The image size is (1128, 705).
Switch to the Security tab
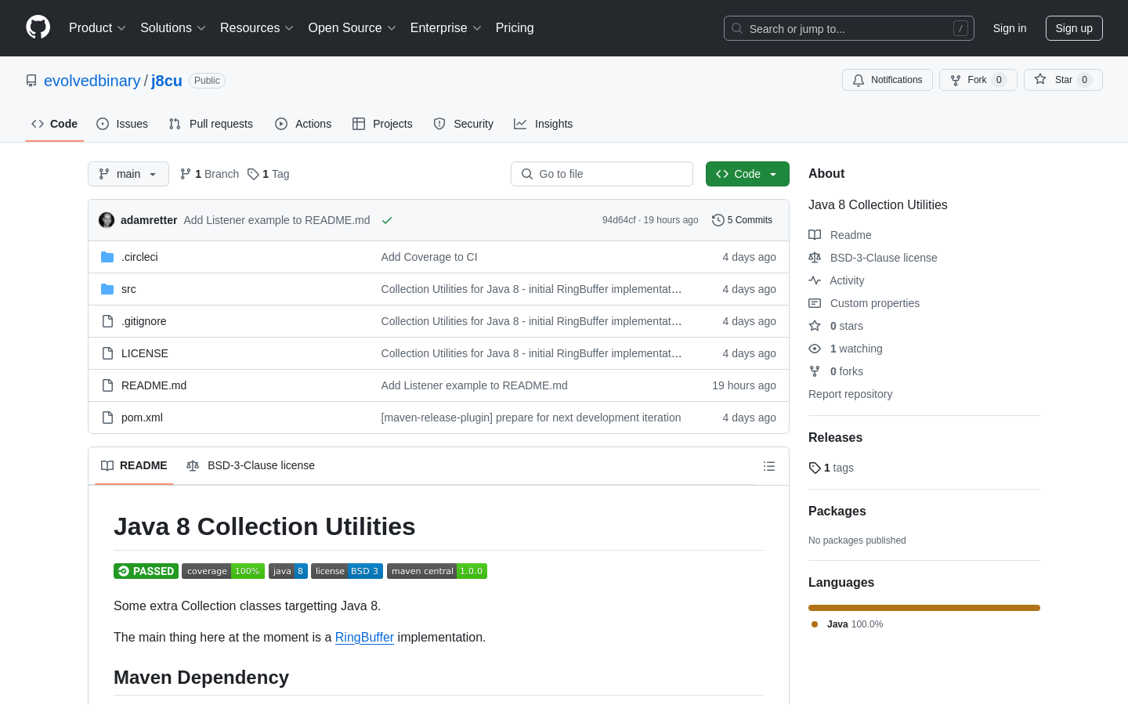click(464, 124)
